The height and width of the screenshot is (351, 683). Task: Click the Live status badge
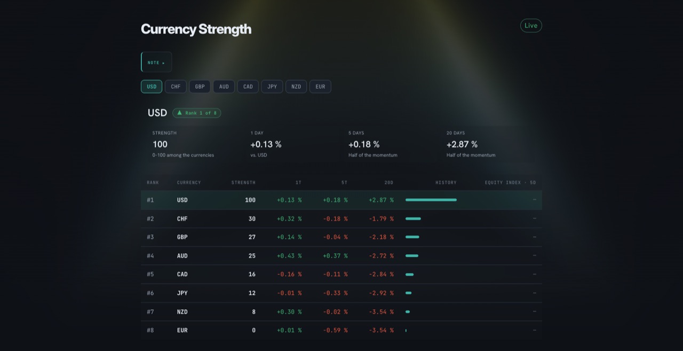(x=531, y=26)
